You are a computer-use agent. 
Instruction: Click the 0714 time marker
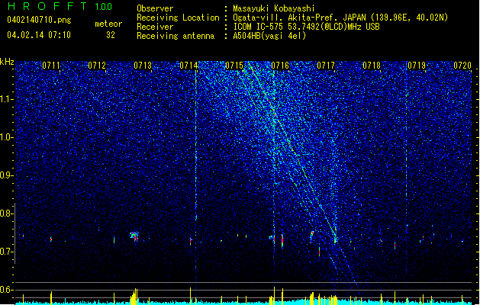[188, 66]
